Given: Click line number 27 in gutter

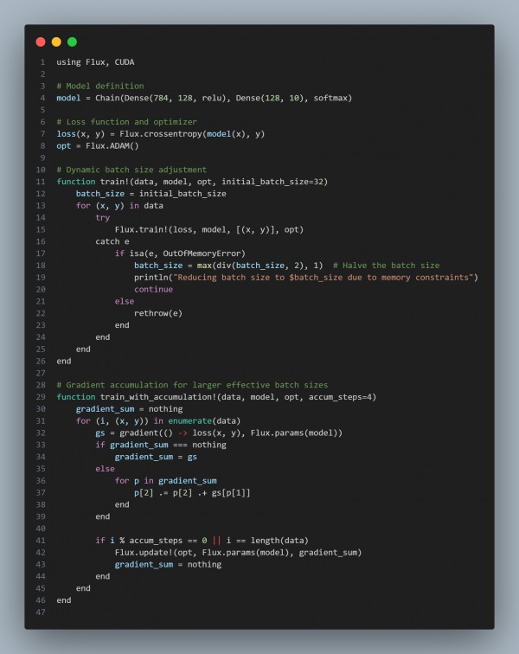Looking at the screenshot, I should coord(41,374).
